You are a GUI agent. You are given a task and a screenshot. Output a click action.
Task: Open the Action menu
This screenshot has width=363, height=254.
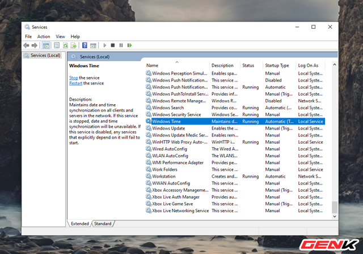click(44, 36)
